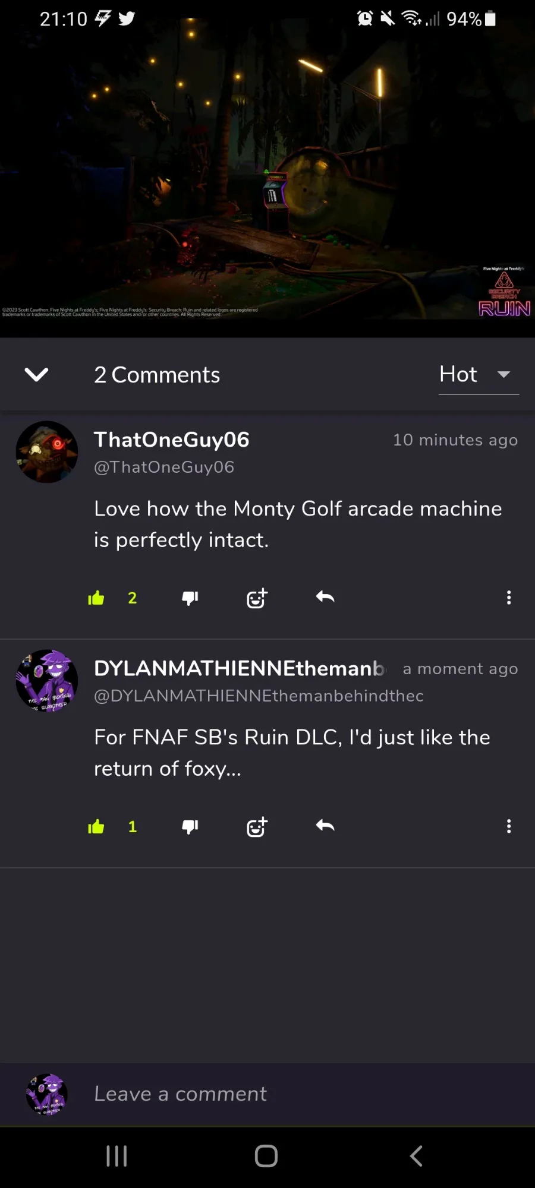Dislike ThatOneGuy06's Monty Golf comment
The image size is (535, 1188).
pyautogui.click(x=190, y=598)
